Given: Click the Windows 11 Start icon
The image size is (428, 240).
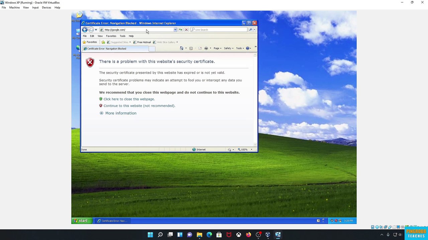Looking at the screenshot, I should click(x=150, y=235).
